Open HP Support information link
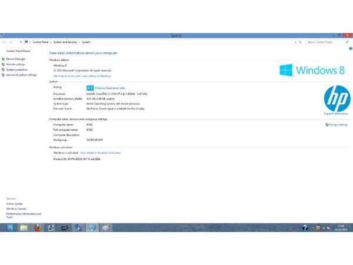 click(336, 114)
